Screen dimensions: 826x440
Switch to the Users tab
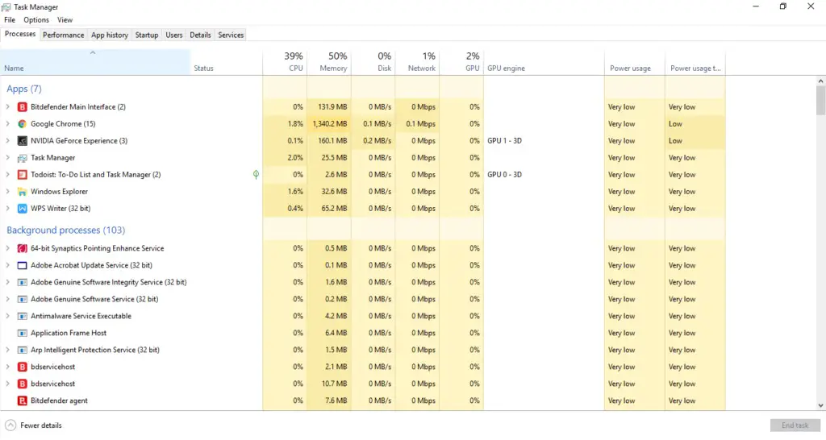coord(174,35)
